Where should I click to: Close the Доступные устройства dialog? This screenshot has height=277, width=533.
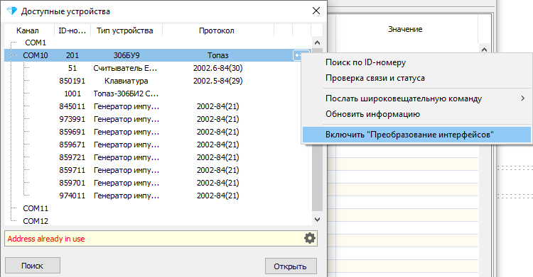coord(316,11)
